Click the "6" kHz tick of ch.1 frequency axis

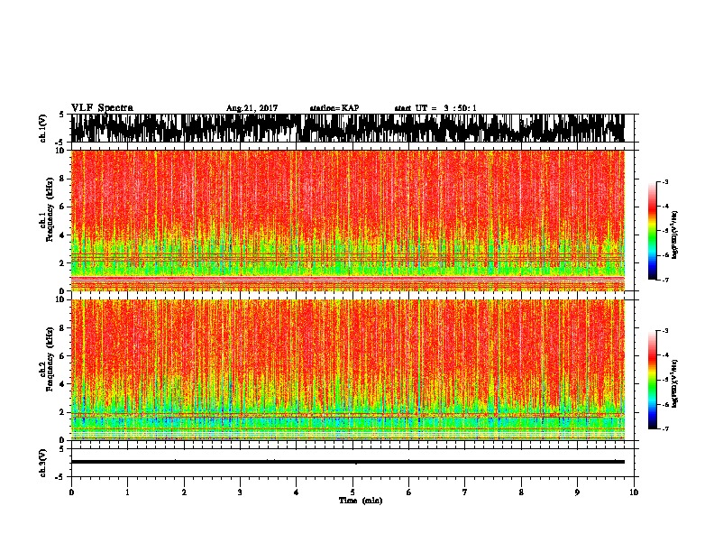coord(64,207)
